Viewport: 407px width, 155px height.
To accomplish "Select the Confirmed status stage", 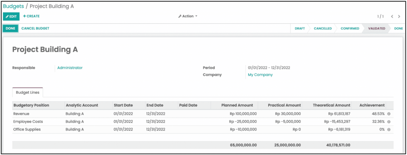I will (350, 29).
